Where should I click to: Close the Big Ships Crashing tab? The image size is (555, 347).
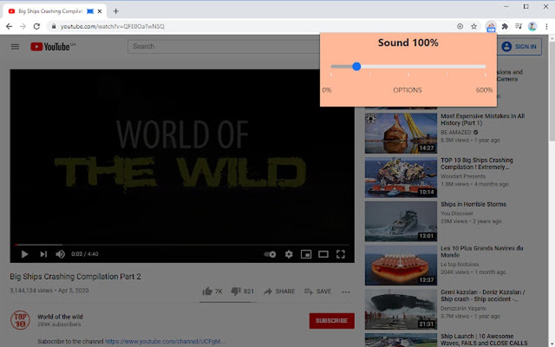pos(100,11)
